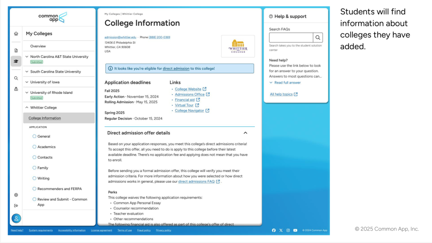Expand North Carolina A&T State University
Viewport: 432px width, 243px height.
click(27, 57)
